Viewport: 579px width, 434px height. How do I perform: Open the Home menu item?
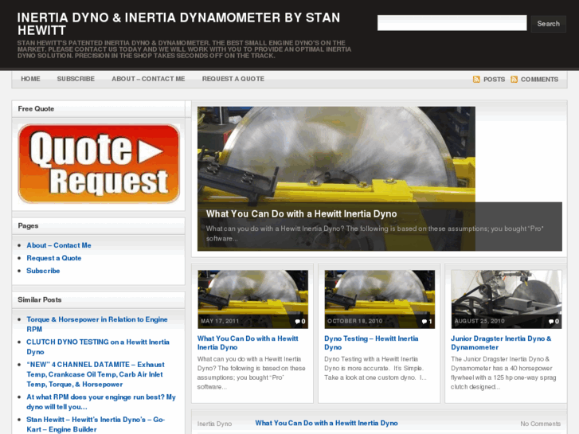tap(30, 79)
